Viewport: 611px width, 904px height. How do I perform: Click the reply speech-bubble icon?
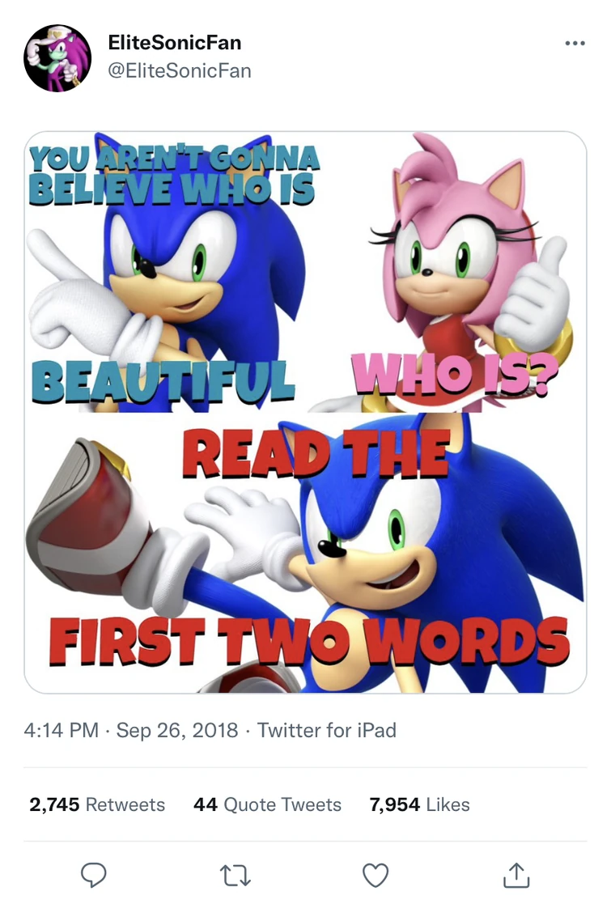click(94, 875)
